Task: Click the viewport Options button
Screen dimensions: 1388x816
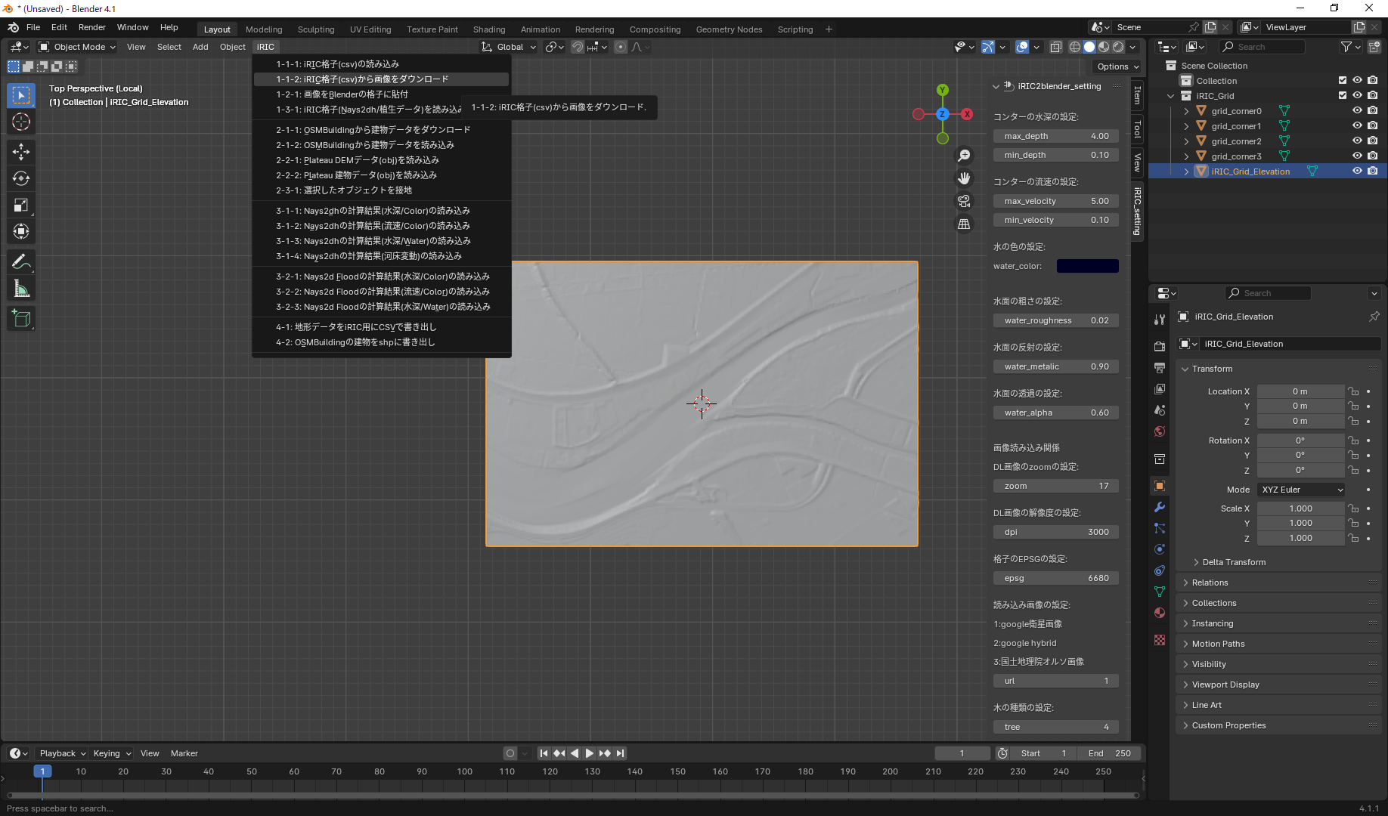Action: click(x=1117, y=66)
